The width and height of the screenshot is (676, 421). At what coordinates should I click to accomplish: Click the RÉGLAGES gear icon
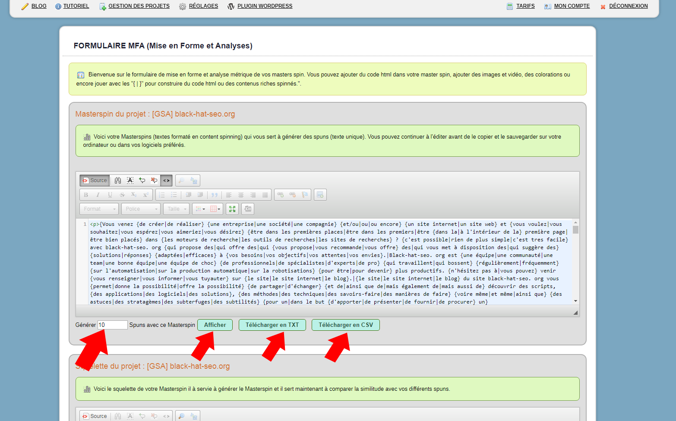tap(183, 6)
